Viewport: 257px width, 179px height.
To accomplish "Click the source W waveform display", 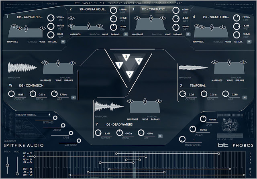I will [22, 67].
